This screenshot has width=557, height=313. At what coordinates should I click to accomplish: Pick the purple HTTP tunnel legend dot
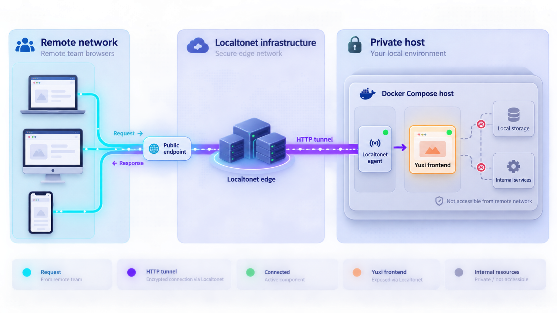[x=132, y=272]
